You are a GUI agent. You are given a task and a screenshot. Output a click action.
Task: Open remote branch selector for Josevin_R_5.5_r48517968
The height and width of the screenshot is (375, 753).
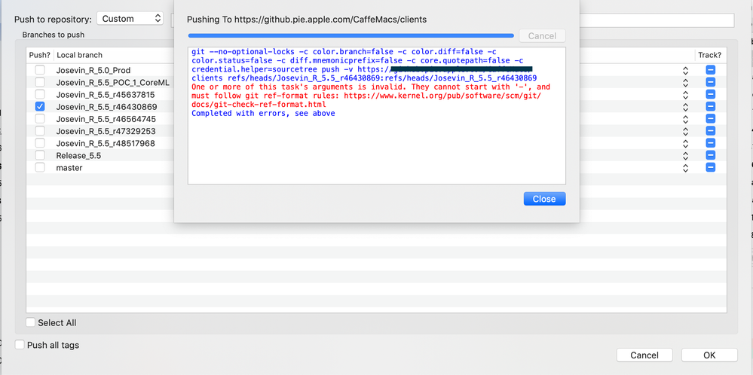pyautogui.click(x=685, y=144)
